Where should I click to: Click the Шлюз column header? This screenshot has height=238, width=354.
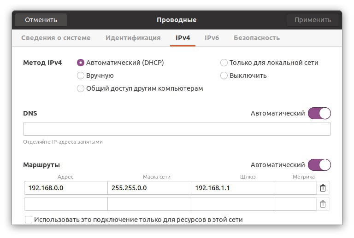(x=248, y=177)
